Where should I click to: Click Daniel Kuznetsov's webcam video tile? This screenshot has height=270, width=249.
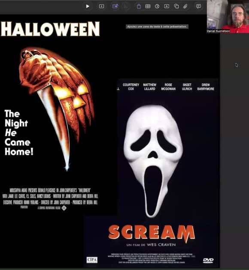[x=228, y=16]
